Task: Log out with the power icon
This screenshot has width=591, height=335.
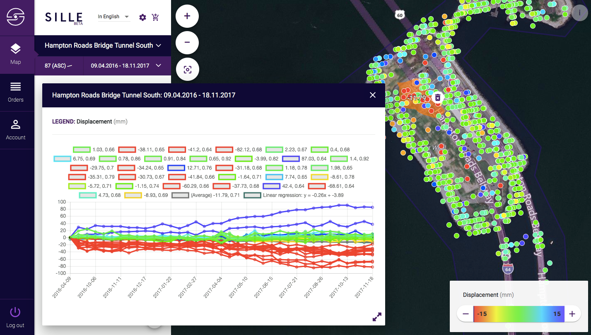Action: coord(15,317)
